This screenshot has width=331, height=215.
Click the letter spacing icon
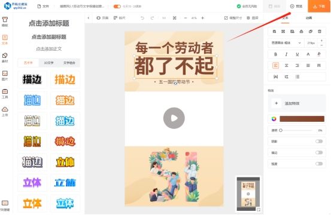(275, 76)
